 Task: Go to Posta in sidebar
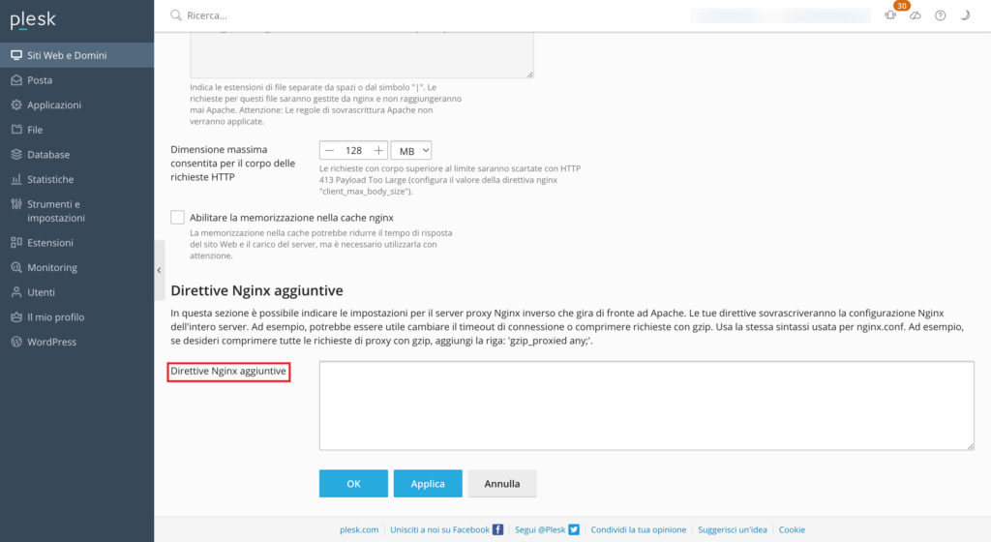pos(77,80)
